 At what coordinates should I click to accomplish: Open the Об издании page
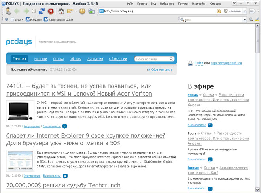[118, 59]
